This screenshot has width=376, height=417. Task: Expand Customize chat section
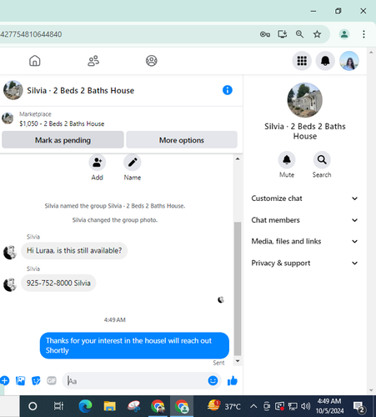(x=304, y=198)
